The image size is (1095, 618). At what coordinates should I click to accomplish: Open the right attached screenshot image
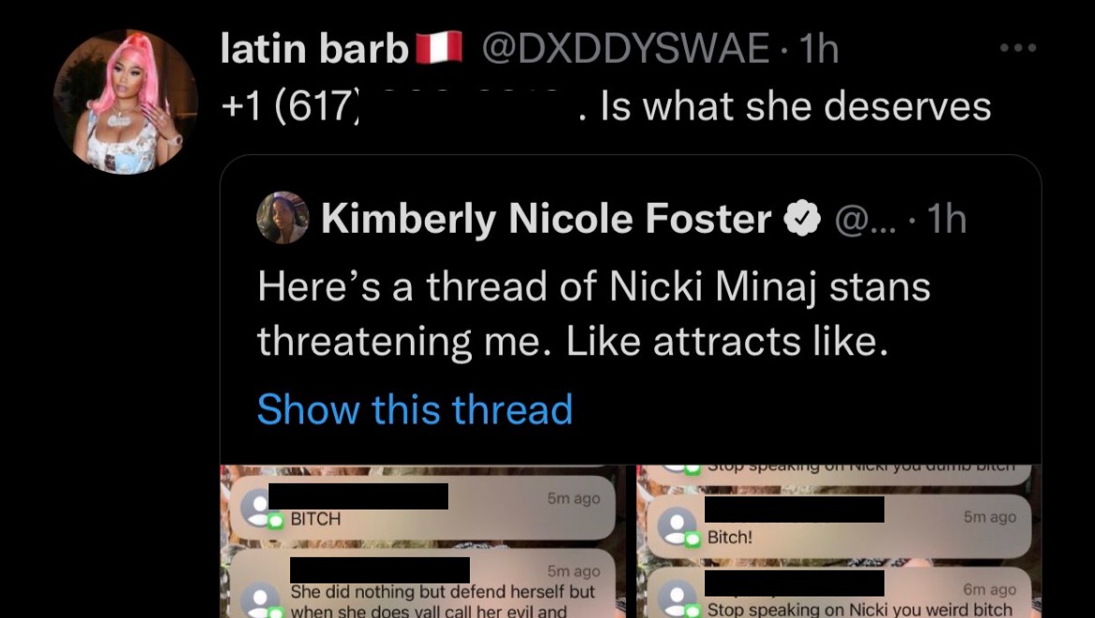[x=839, y=541]
